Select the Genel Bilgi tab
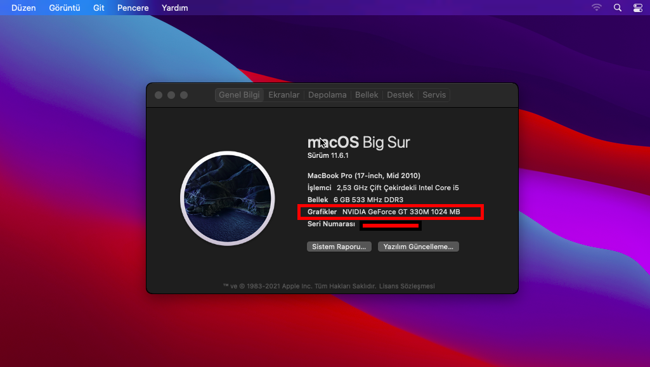 click(x=239, y=95)
